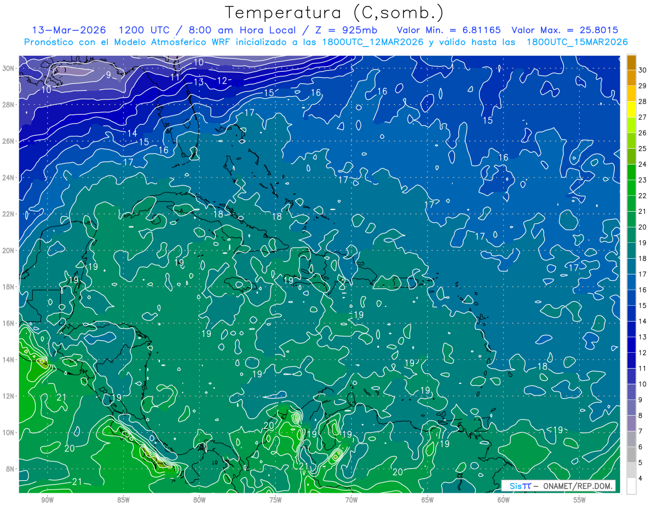Click "Valor Min. = 6.81165" in header
The height and width of the screenshot is (507, 657).
pyautogui.click(x=448, y=30)
